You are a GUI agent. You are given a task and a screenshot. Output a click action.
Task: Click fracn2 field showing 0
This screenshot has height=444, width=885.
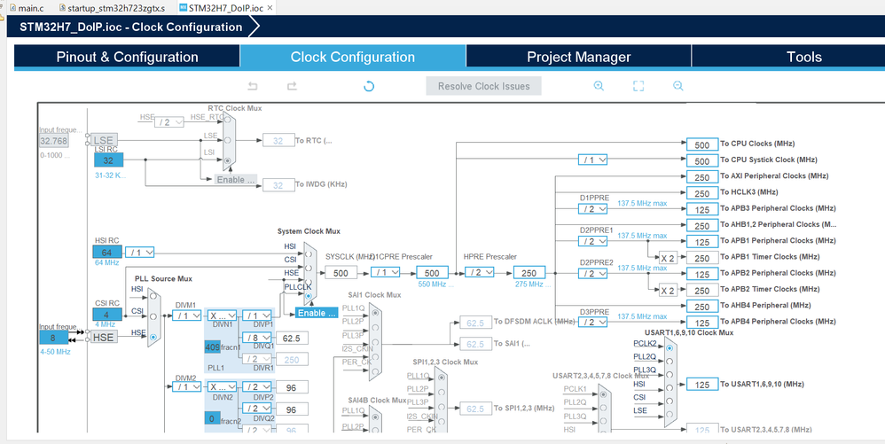[212, 418]
